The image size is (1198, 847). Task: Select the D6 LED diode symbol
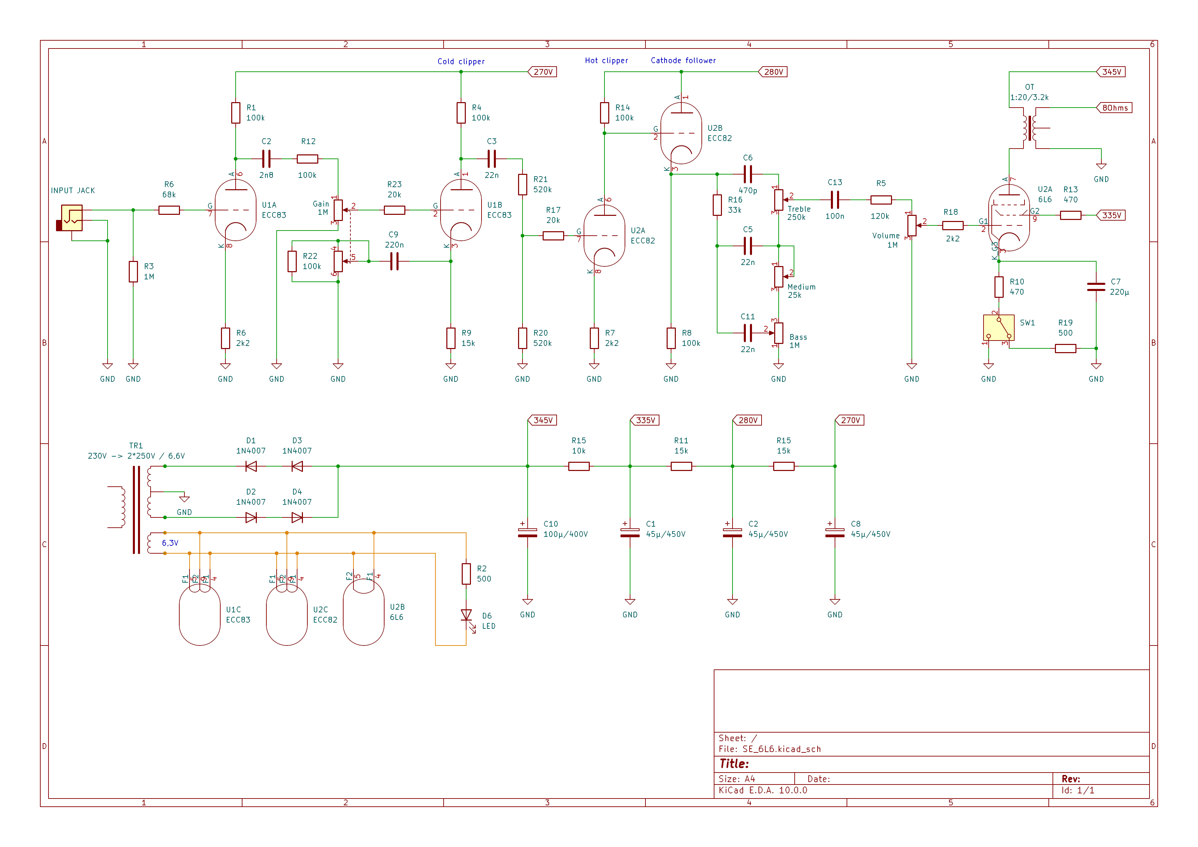click(466, 615)
